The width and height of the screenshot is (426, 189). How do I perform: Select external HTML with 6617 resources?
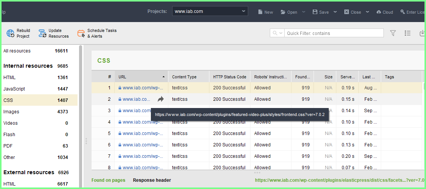40,184
